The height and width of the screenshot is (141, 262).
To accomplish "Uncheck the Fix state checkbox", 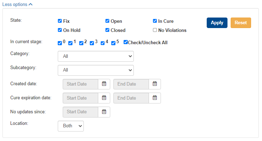I will [60, 21].
